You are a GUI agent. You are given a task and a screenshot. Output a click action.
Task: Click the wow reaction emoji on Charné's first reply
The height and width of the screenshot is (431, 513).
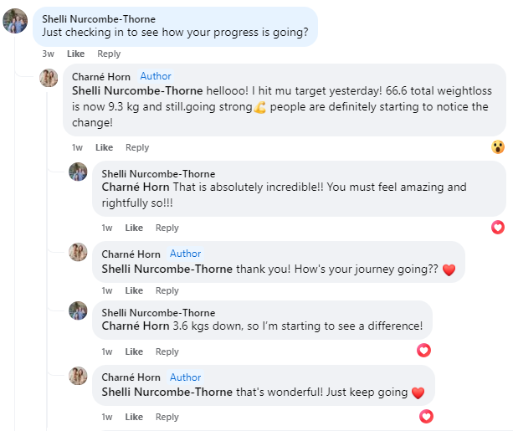pos(498,147)
